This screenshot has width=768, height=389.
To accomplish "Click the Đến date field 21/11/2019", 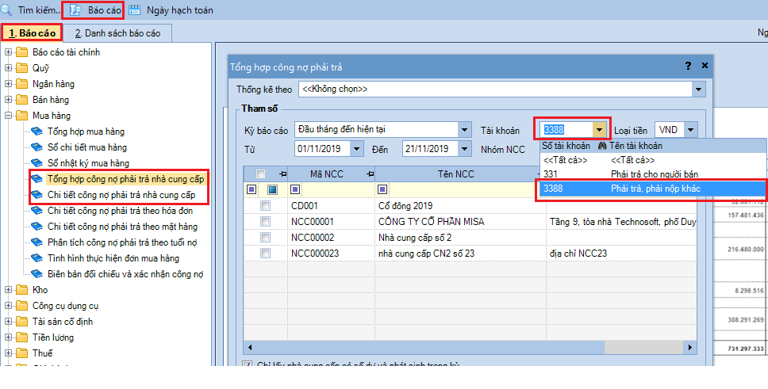I will [430, 148].
